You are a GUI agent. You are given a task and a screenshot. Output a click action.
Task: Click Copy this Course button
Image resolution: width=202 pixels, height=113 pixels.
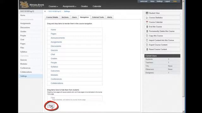coord(162,36)
